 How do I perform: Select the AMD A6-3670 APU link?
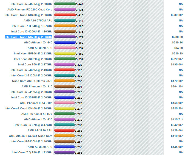click(x=40, y=48)
